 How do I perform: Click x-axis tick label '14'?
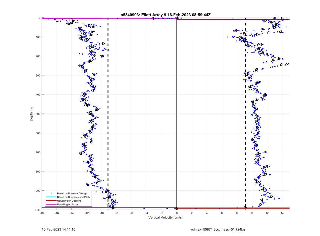[x=282, y=213]
